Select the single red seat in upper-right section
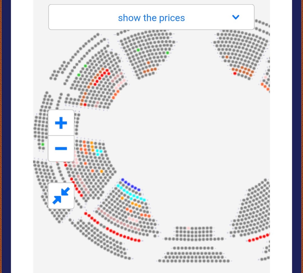This screenshot has width=303, height=273. (235, 73)
